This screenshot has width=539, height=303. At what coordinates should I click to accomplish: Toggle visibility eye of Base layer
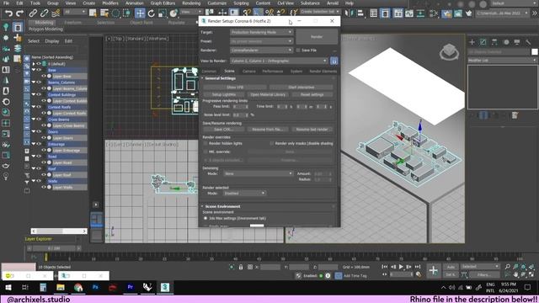pos(39,70)
